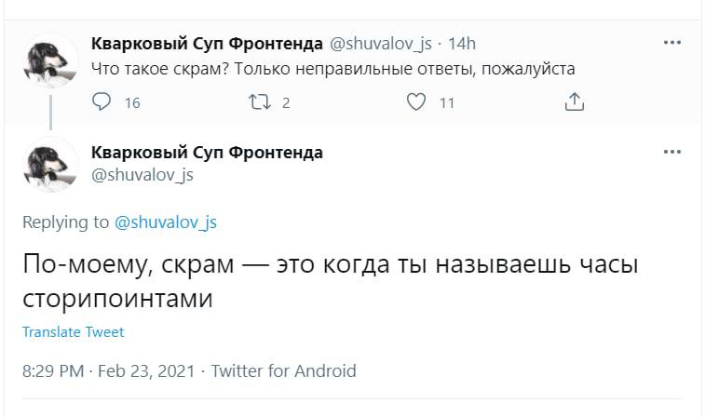This screenshot has width=719, height=417.
Task: Like the first tweet with heart icon
Action: tap(417, 102)
